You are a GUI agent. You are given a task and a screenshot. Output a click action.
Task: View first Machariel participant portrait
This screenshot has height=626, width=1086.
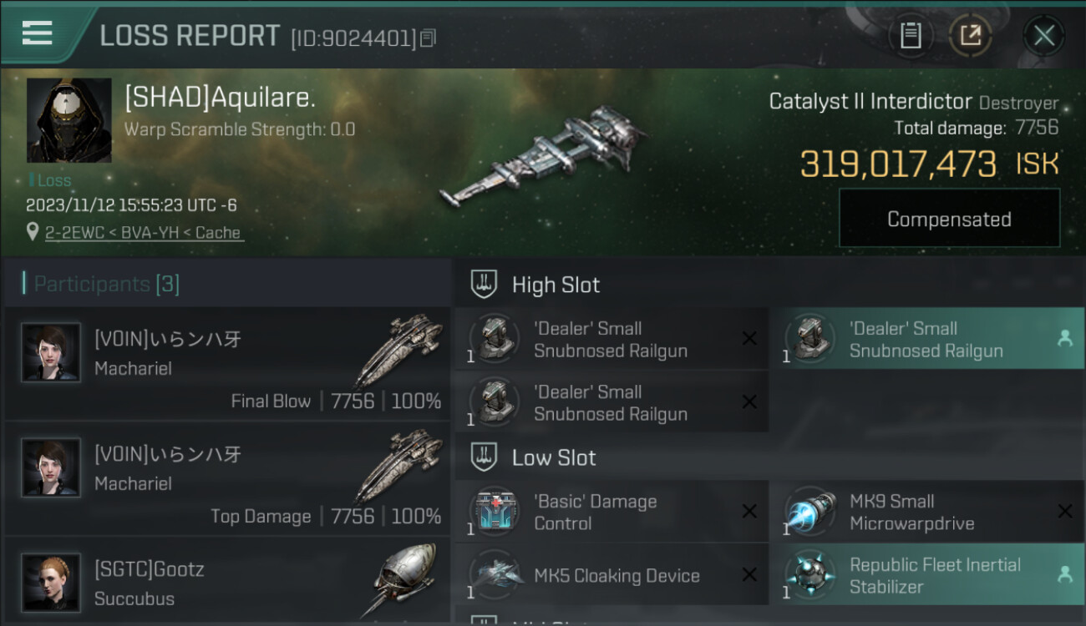point(51,353)
